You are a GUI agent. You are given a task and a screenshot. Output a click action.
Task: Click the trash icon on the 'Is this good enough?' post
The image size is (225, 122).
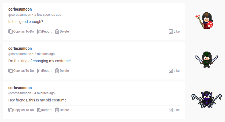(x=57, y=32)
